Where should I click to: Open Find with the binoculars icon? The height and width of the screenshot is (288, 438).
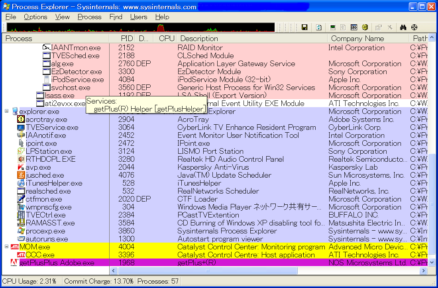tap(403, 27)
